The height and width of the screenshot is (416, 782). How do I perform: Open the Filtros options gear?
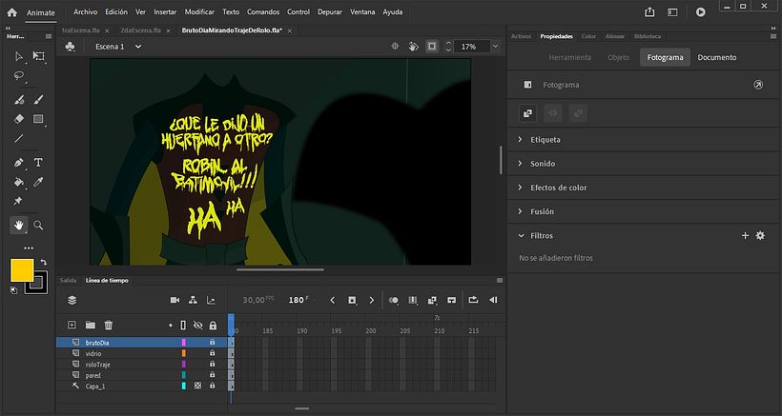coord(760,236)
